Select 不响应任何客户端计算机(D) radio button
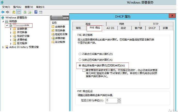The width and height of the screenshot is (178, 112). pos(80,54)
